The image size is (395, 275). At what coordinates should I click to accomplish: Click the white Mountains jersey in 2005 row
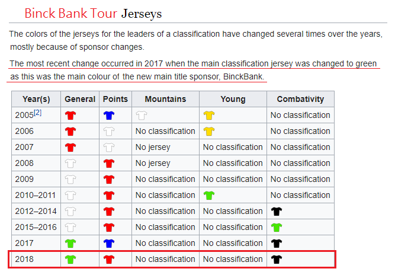click(142, 116)
